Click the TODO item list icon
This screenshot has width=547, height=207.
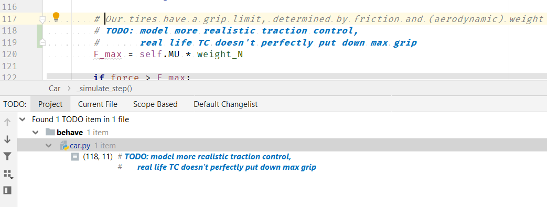point(74,157)
